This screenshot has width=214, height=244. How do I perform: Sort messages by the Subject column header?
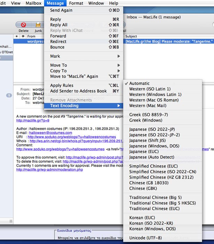(x=131, y=36)
